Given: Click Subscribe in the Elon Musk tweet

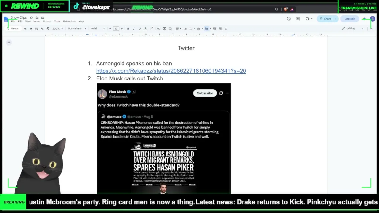Looking at the screenshot, I should tap(205, 93).
